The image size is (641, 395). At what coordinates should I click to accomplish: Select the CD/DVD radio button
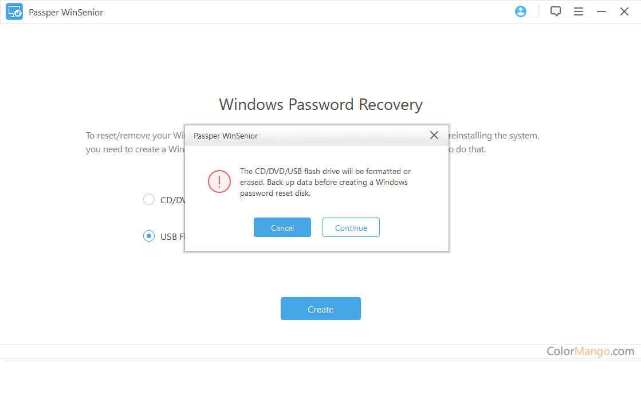pyautogui.click(x=149, y=199)
